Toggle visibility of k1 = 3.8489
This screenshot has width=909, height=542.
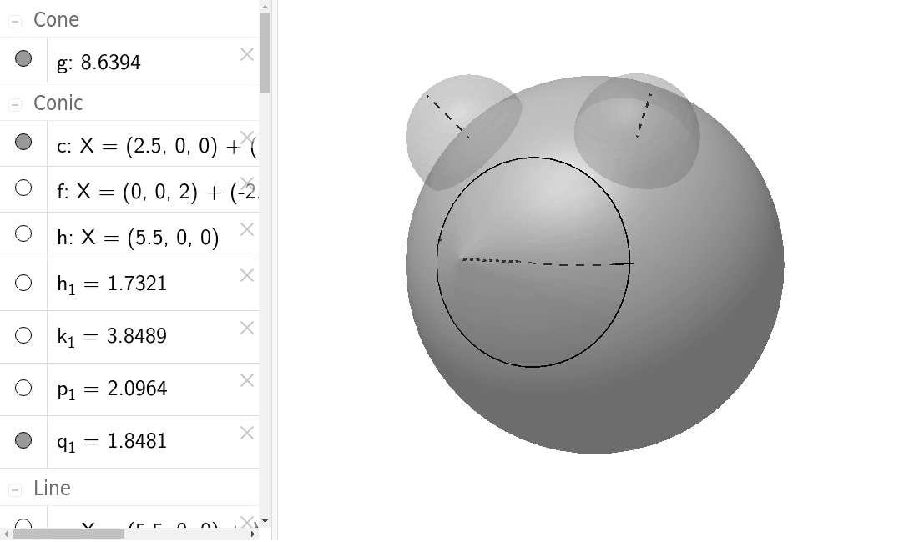[x=23, y=335]
